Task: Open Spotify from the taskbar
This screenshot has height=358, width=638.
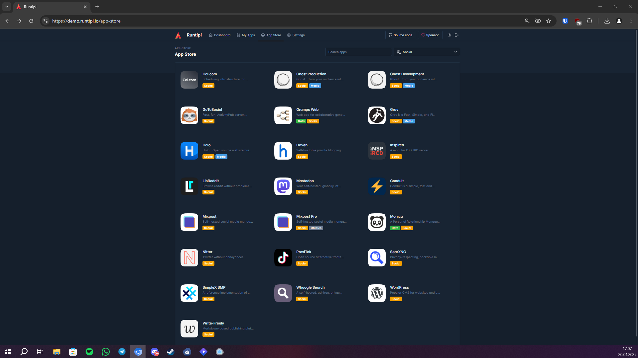Action: point(89,352)
